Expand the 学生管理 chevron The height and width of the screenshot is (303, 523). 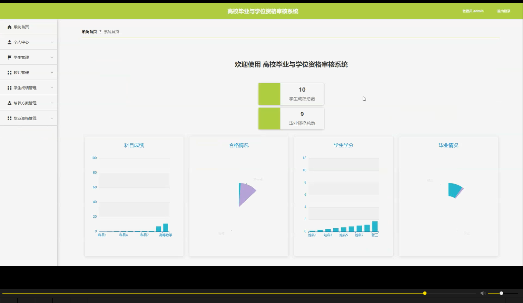pyautogui.click(x=52, y=57)
